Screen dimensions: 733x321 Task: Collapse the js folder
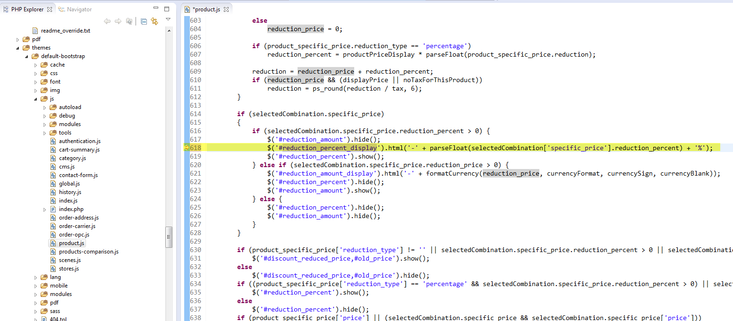point(36,99)
